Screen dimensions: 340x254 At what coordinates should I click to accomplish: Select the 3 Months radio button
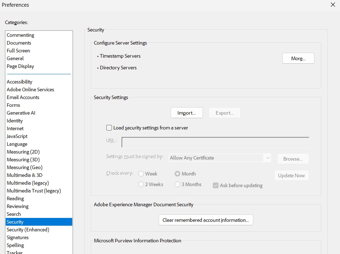tap(177, 184)
